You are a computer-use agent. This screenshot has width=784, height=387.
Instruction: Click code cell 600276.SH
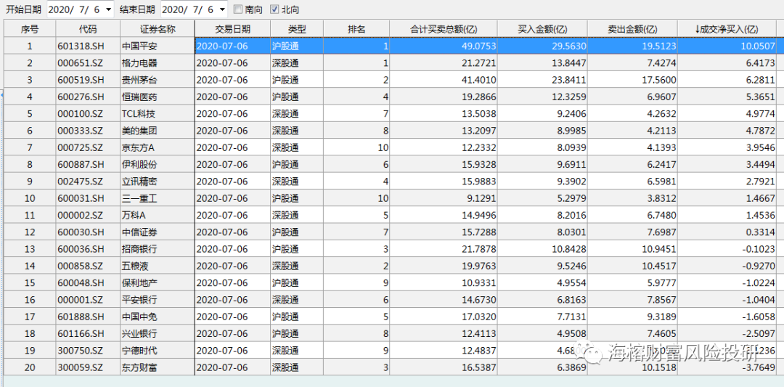(88, 97)
